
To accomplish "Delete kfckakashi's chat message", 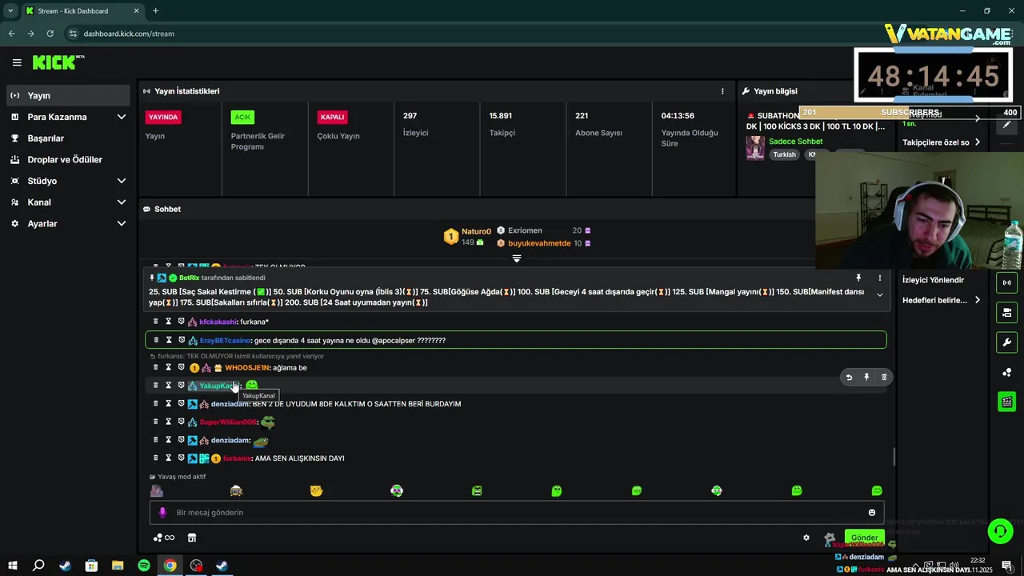I will point(156,322).
